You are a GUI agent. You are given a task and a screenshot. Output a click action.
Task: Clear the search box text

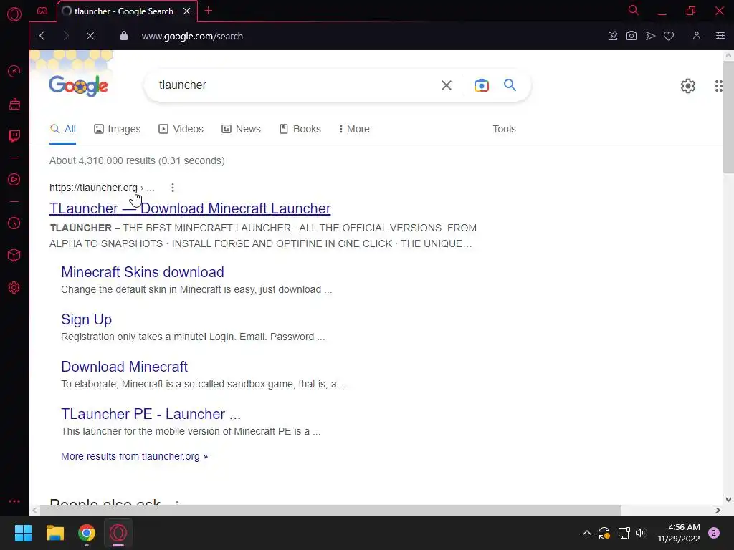pyautogui.click(x=447, y=85)
